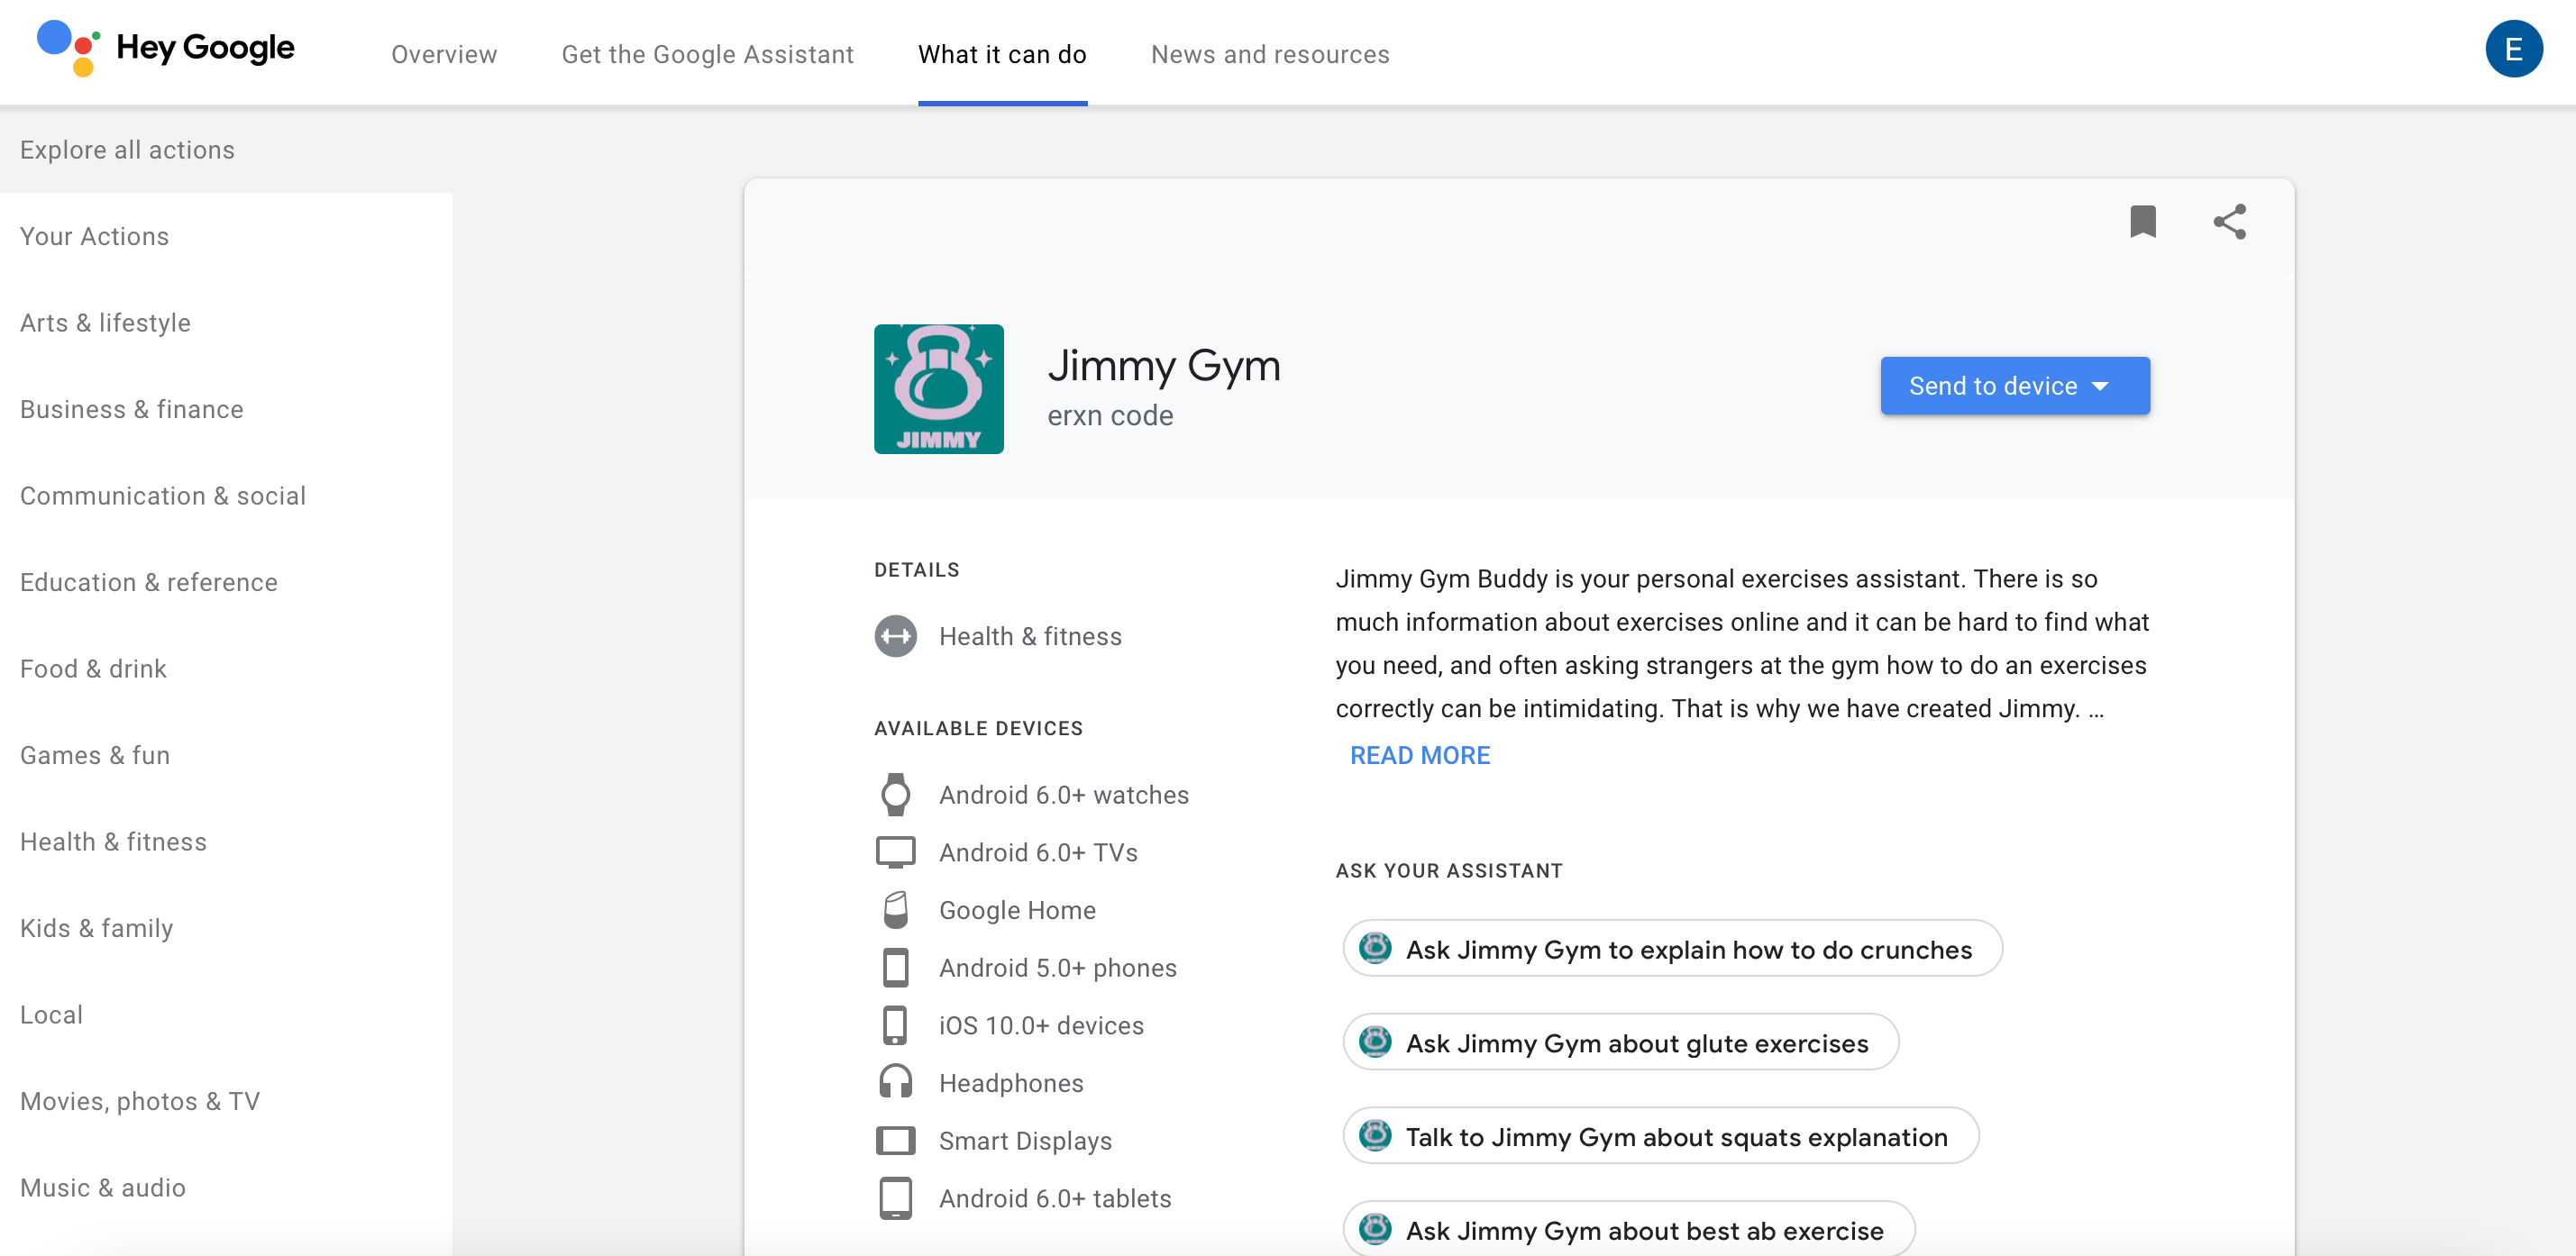The width and height of the screenshot is (2576, 1256).
Task: Select Ask Jimmy Gym about glute exercises
Action: [1621, 1043]
